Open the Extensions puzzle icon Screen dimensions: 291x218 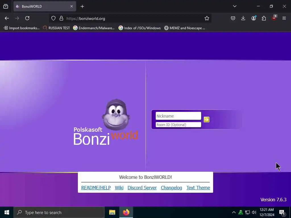264,18
